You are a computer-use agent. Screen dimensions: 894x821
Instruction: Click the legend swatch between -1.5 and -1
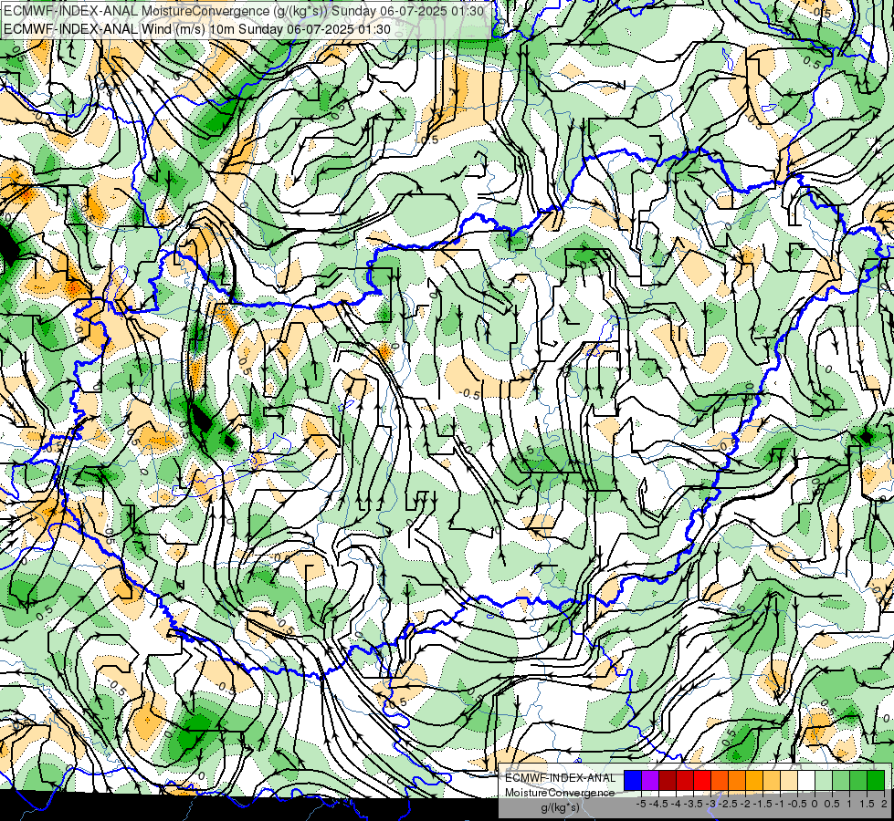(x=772, y=781)
